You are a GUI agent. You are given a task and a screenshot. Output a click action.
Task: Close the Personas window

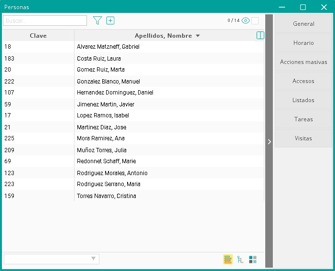(324, 7)
